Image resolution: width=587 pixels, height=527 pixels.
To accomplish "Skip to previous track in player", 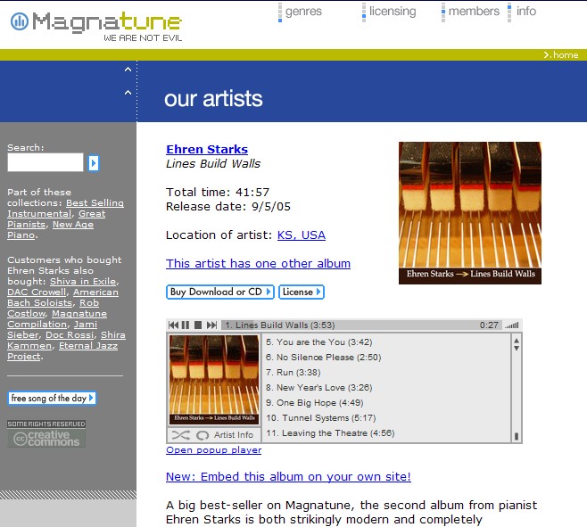I will 173,325.
